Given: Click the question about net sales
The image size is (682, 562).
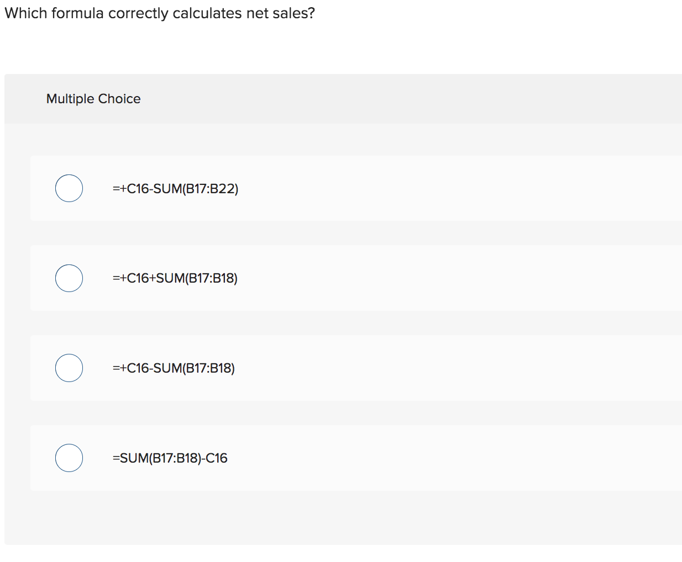Looking at the screenshot, I should click(159, 13).
